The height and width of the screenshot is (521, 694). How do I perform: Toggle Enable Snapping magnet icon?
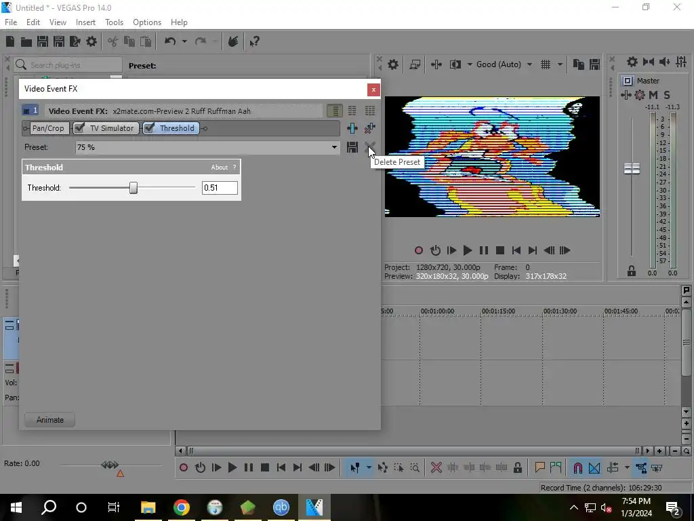coord(577,467)
